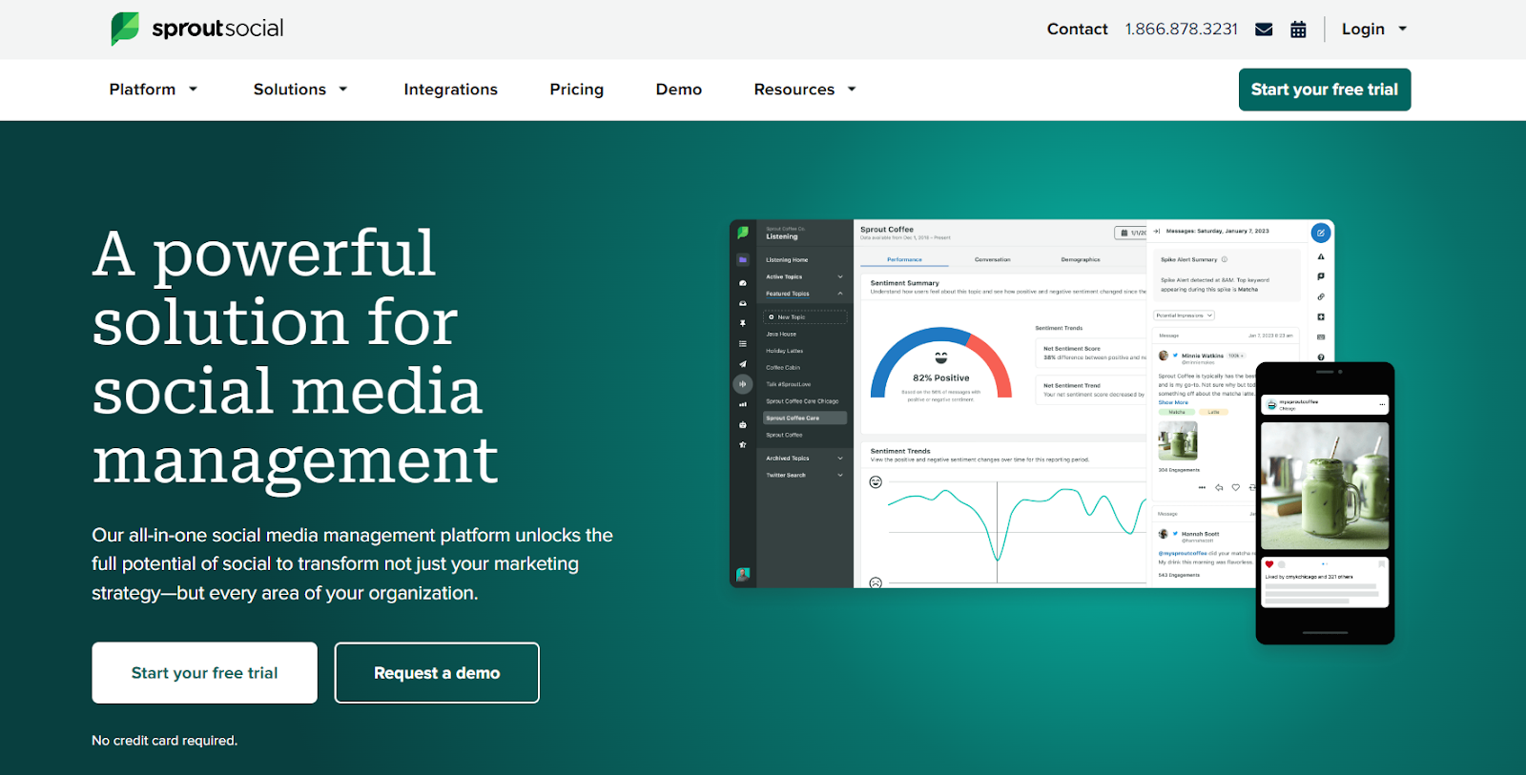Click the Sprout Social leaf logo
This screenshot has height=775, width=1526.
[x=124, y=29]
